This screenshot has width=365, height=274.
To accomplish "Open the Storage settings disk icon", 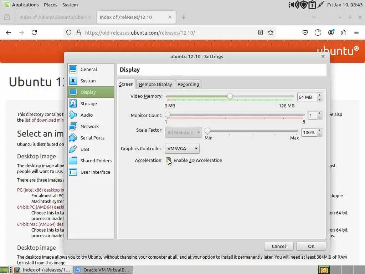I will click(73, 103).
